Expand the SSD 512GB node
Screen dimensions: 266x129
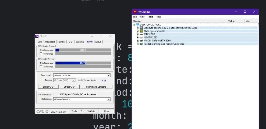click(137, 34)
